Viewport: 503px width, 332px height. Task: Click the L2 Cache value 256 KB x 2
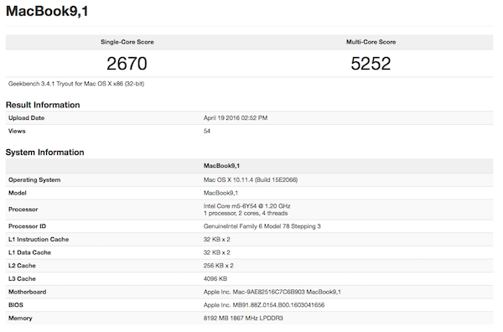click(219, 266)
